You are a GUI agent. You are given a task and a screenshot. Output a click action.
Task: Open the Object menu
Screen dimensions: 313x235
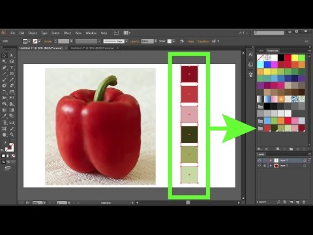tap(33, 33)
